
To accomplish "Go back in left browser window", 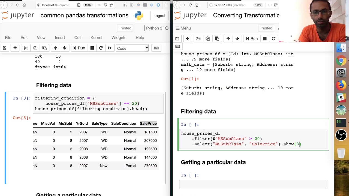I will coord(4,5).
